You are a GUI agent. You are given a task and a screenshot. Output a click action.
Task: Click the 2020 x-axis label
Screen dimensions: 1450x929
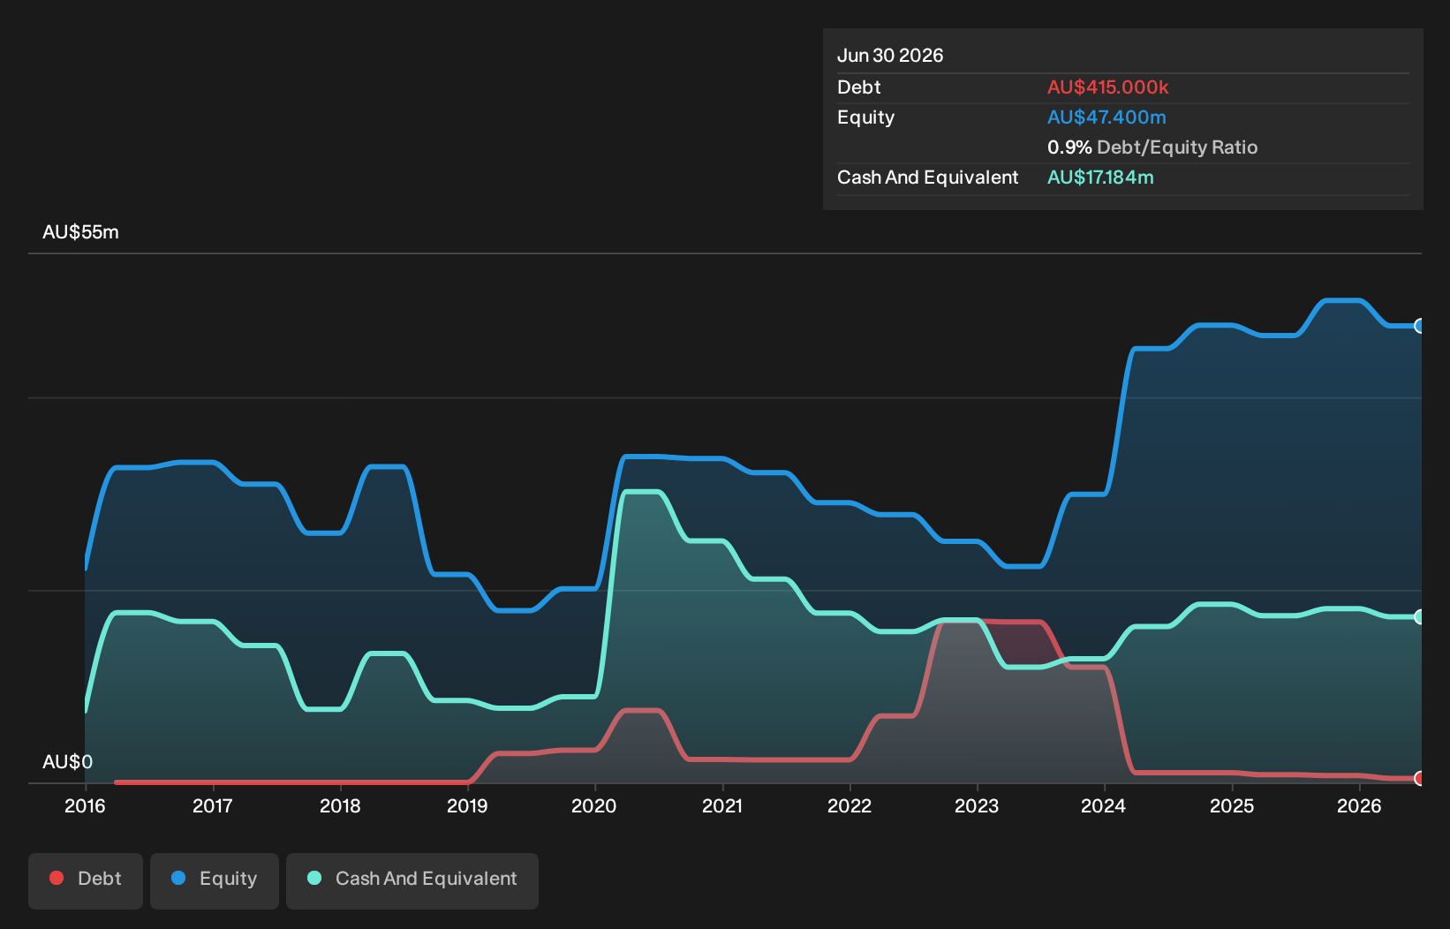(x=594, y=805)
